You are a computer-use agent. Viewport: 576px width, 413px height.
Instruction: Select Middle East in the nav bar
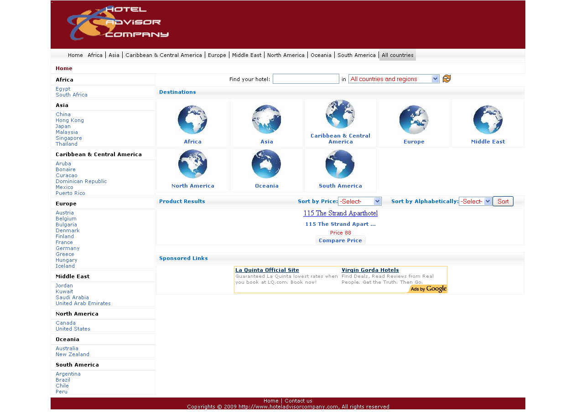(247, 55)
